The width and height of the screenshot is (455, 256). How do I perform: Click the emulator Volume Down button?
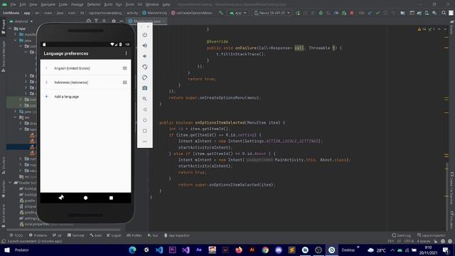(144, 56)
